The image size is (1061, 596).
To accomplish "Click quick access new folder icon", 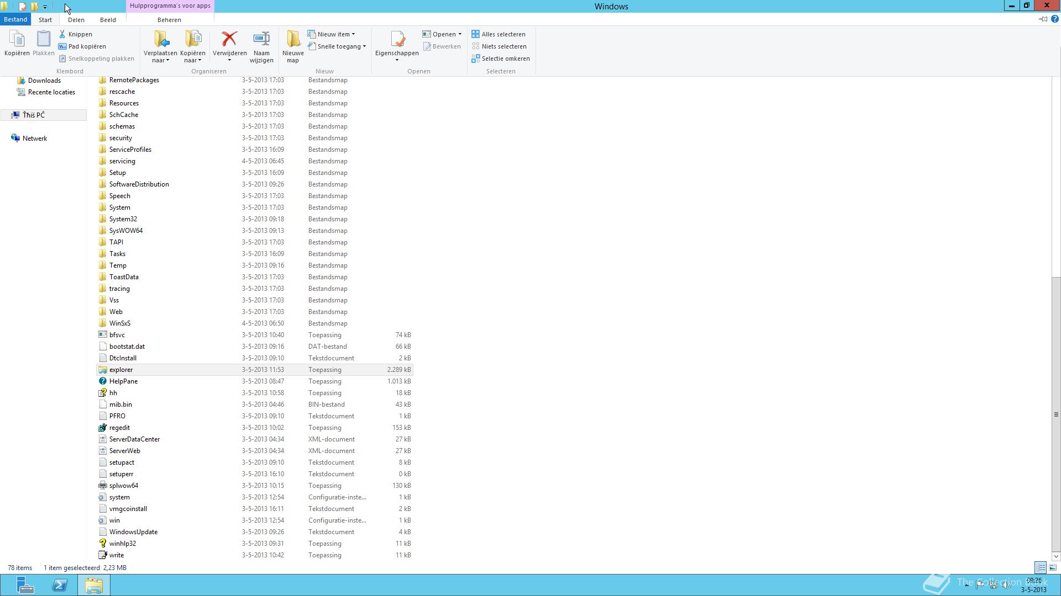I will [34, 7].
